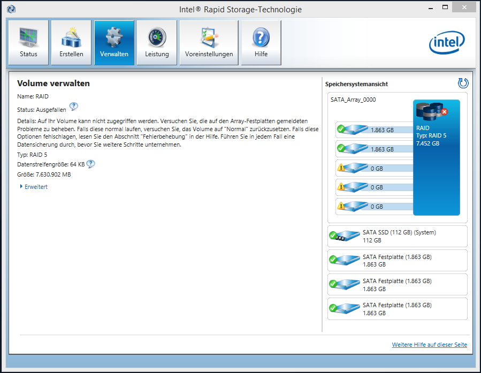Click help icon next to Status: Ausgefallen
This screenshot has width=481, height=373.
(74, 106)
